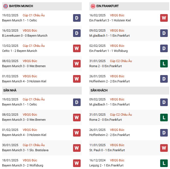The image size is (170, 169).
Task: Open the Bayern Munich 3 - 1 Slo. Bratislava match
Action: [25, 150]
